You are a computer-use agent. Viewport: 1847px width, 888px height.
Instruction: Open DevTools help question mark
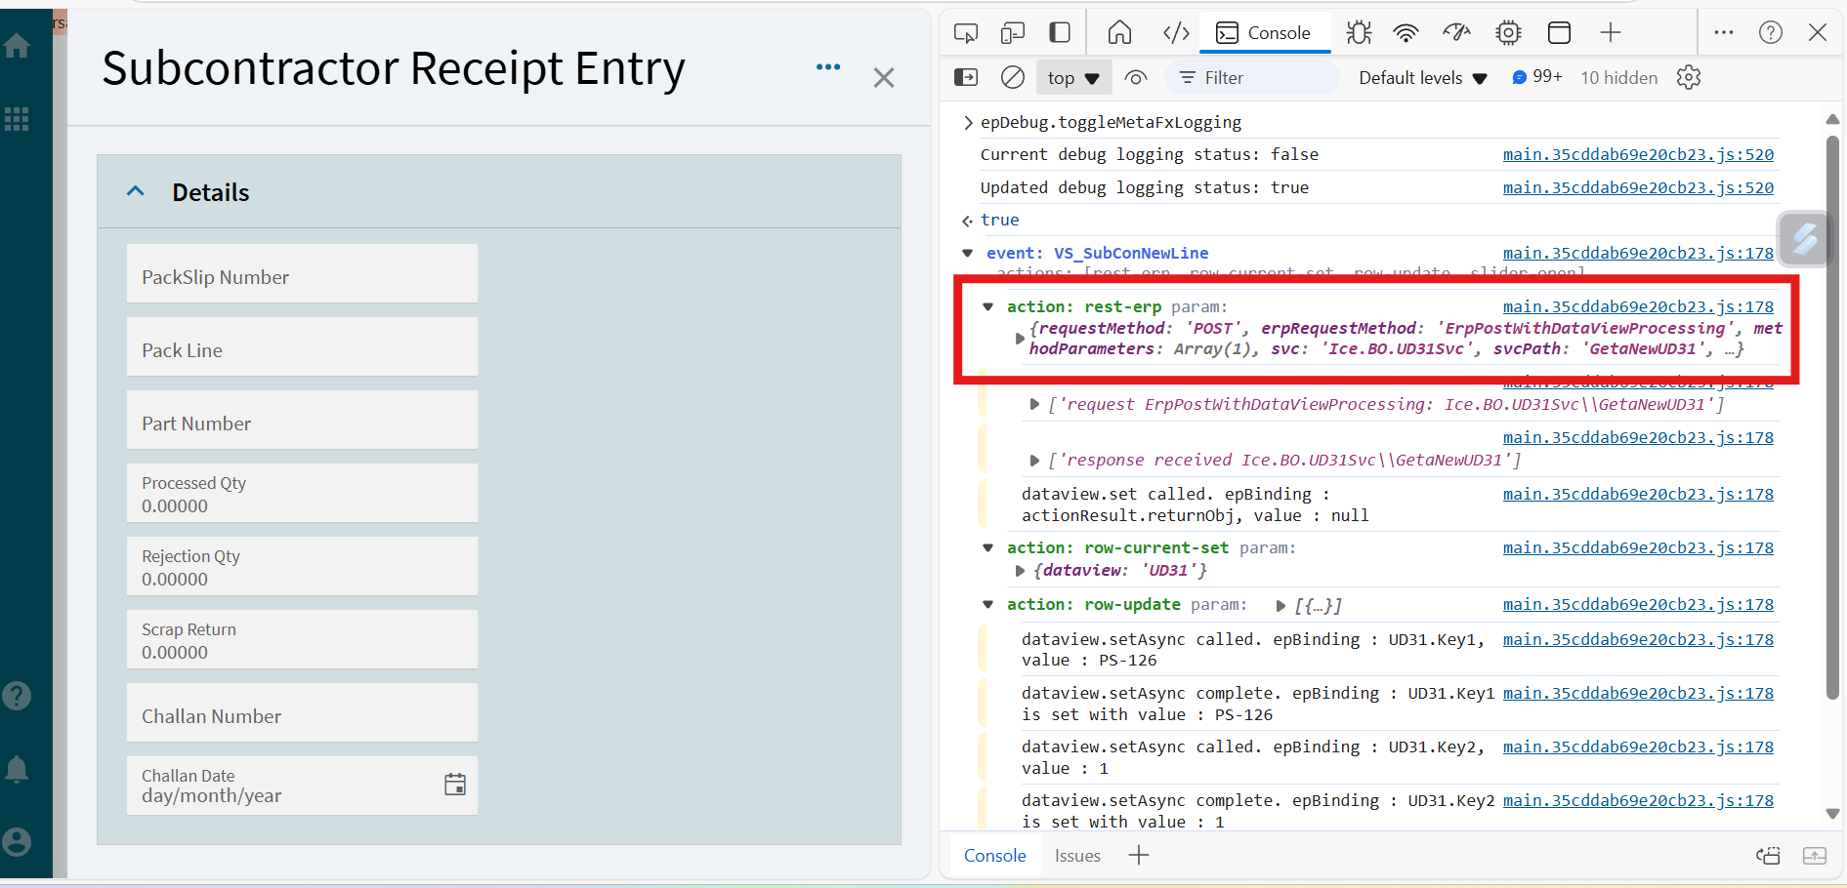(1771, 32)
